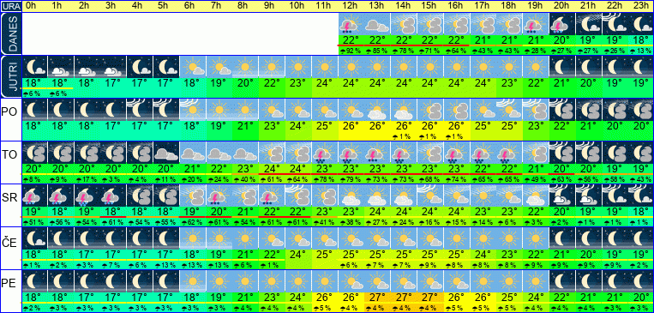The image size is (654, 313).
Task: Click the JUTRI 0h moon-with-cloud icon
Action: 35,67
